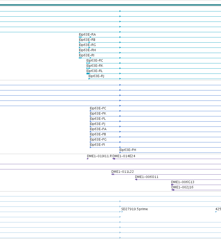Screen dimensions: 221x239
Task: Click the purple block glyph under DME1-006G13
Action: [x=172, y=185]
